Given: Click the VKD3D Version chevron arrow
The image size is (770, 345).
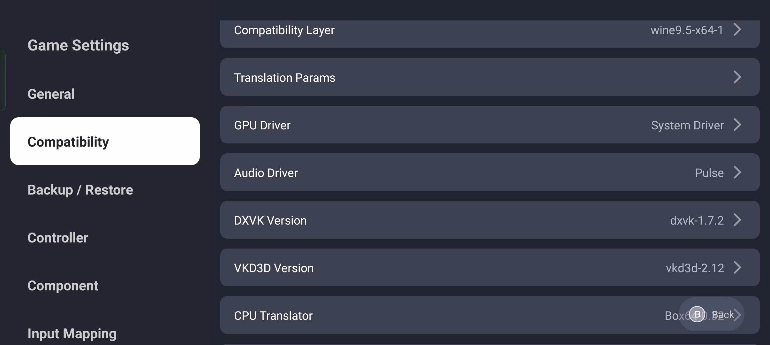Looking at the screenshot, I should [x=737, y=267].
